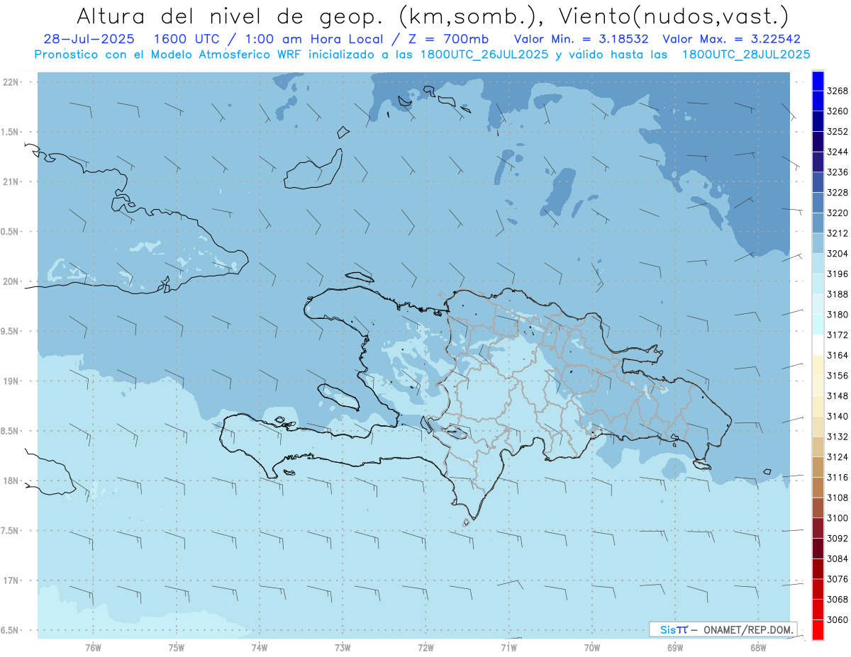Click the 68W longitude axis label
Screen dimensions: 851x657
(758, 647)
